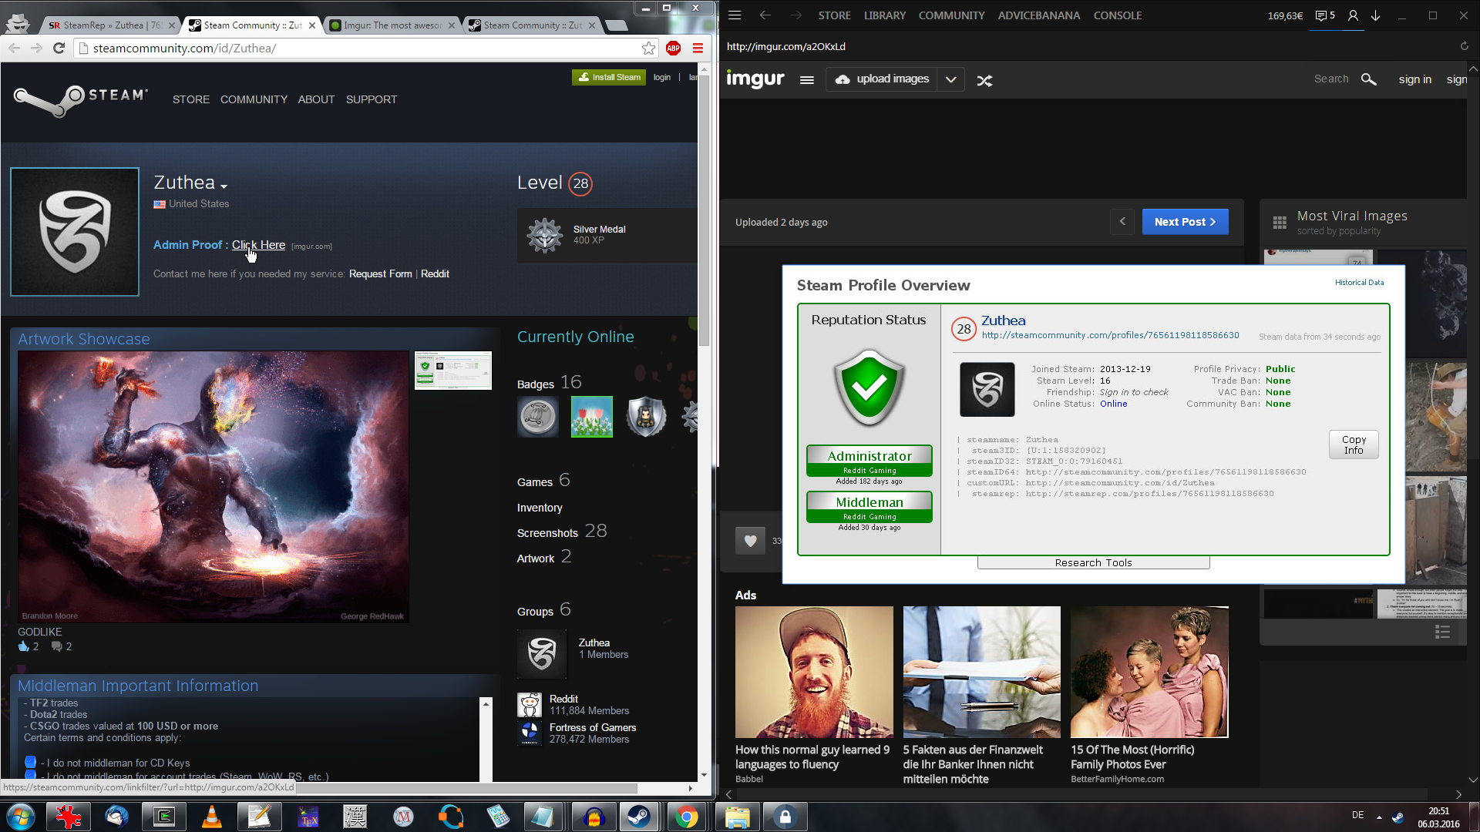
Task: Expand the Zuthea profile name dropdown
Action: 224,186
